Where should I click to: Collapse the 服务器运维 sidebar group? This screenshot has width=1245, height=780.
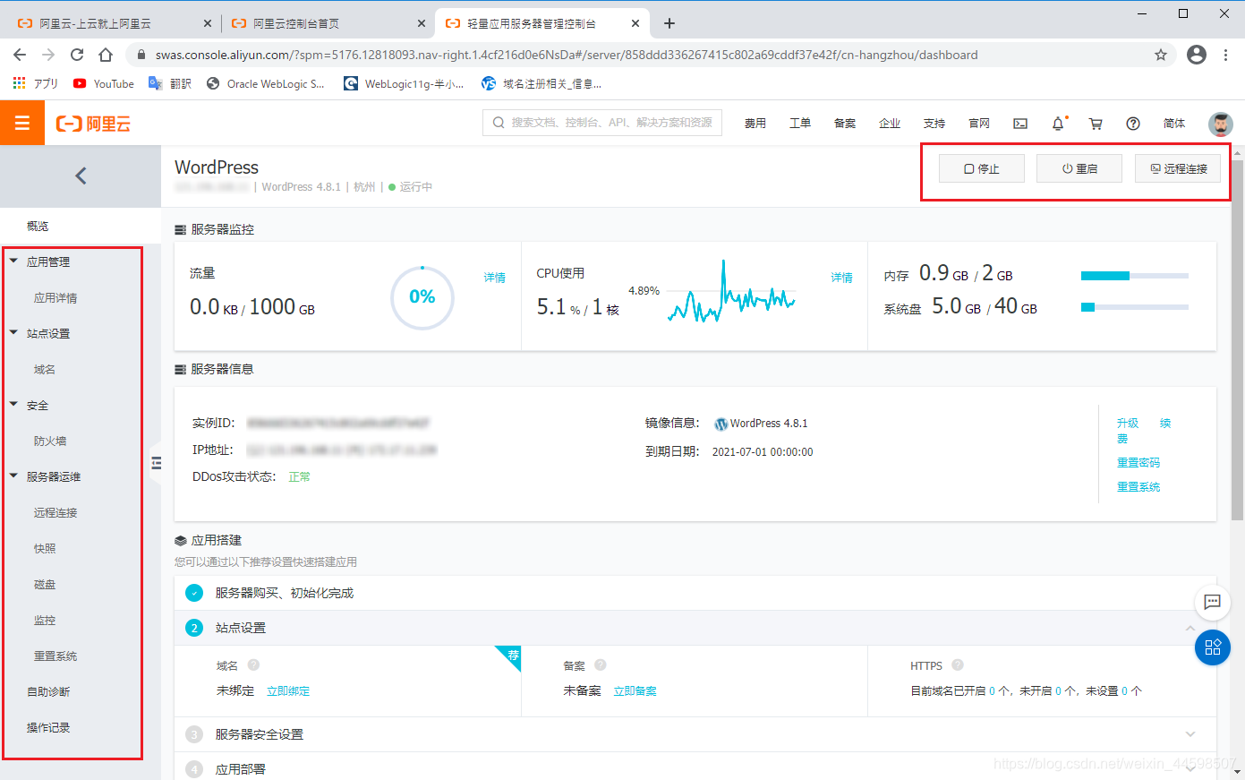(13, 476)
